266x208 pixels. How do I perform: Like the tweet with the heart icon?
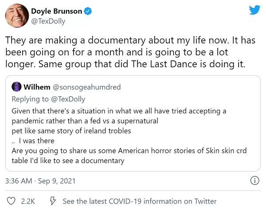12,201
